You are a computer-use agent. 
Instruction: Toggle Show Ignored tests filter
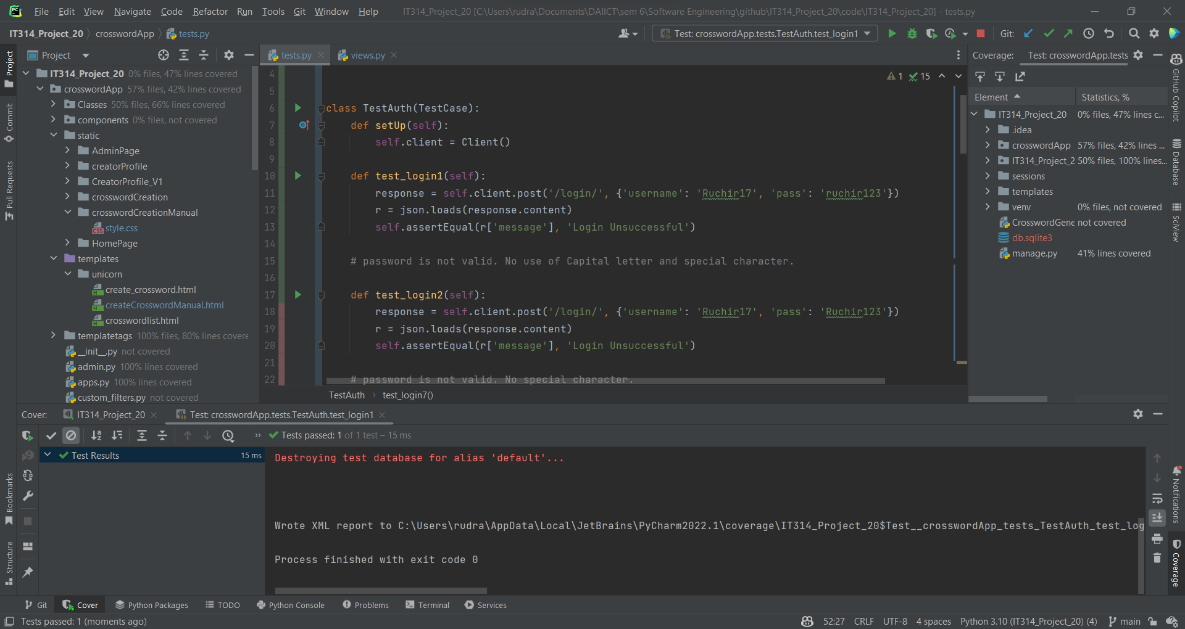[x=71, y=435]
